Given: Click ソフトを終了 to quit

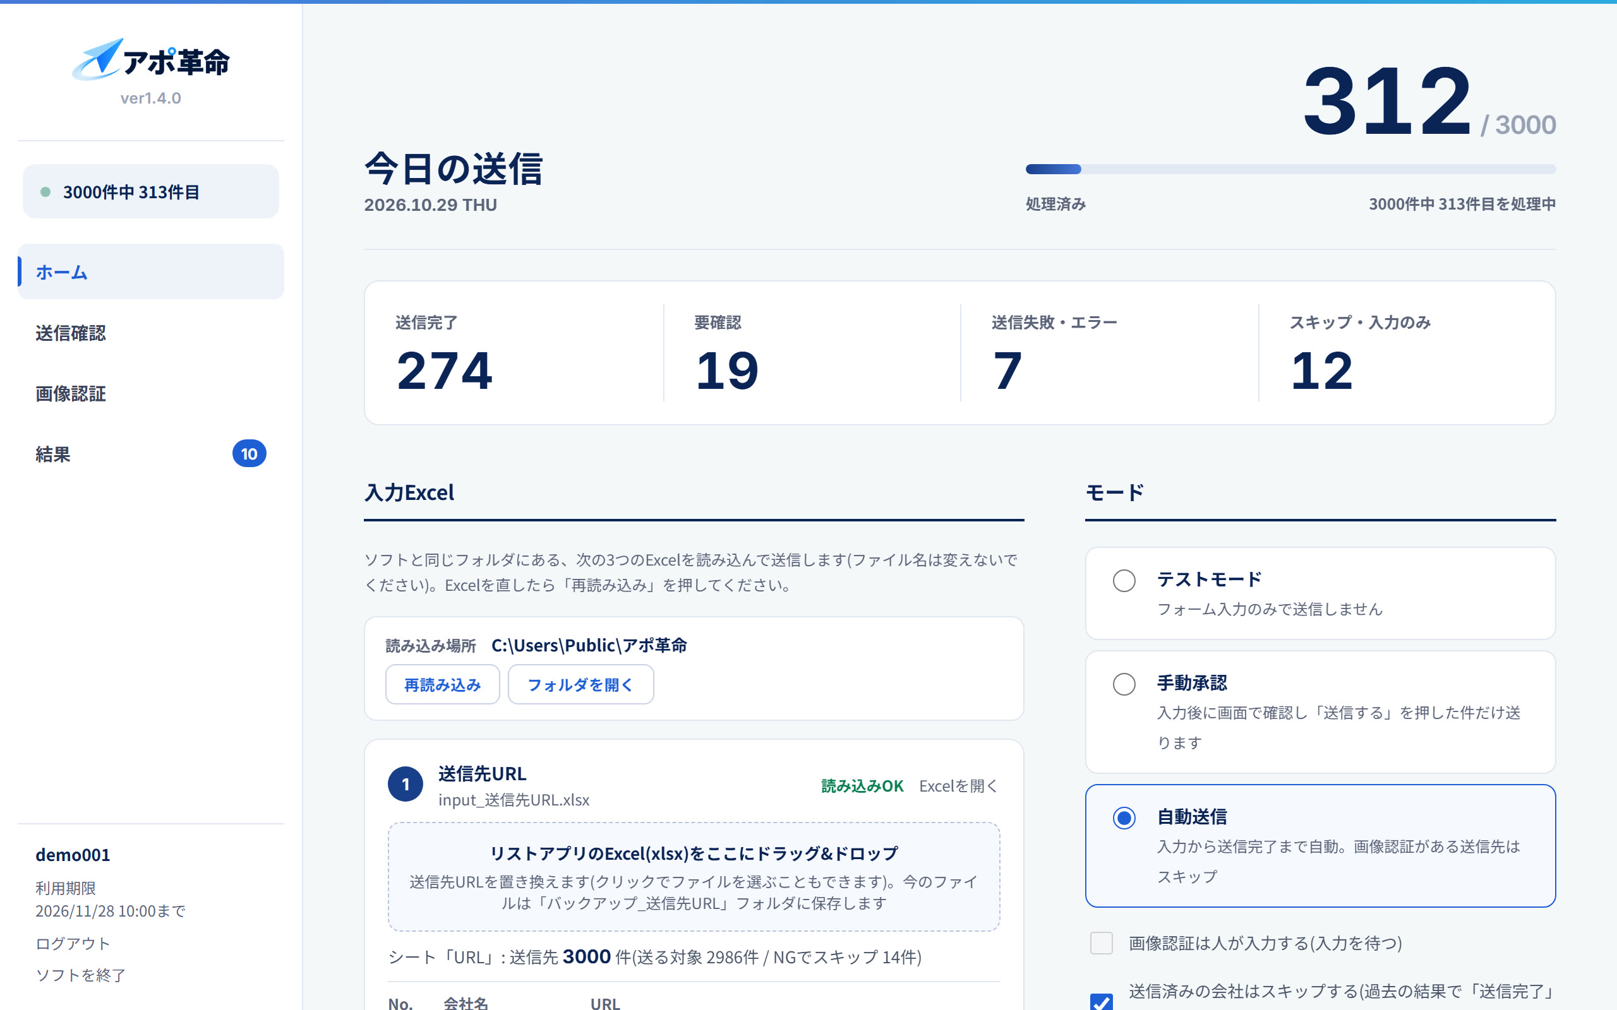Looking at the screenshot, I should (81, 975).
